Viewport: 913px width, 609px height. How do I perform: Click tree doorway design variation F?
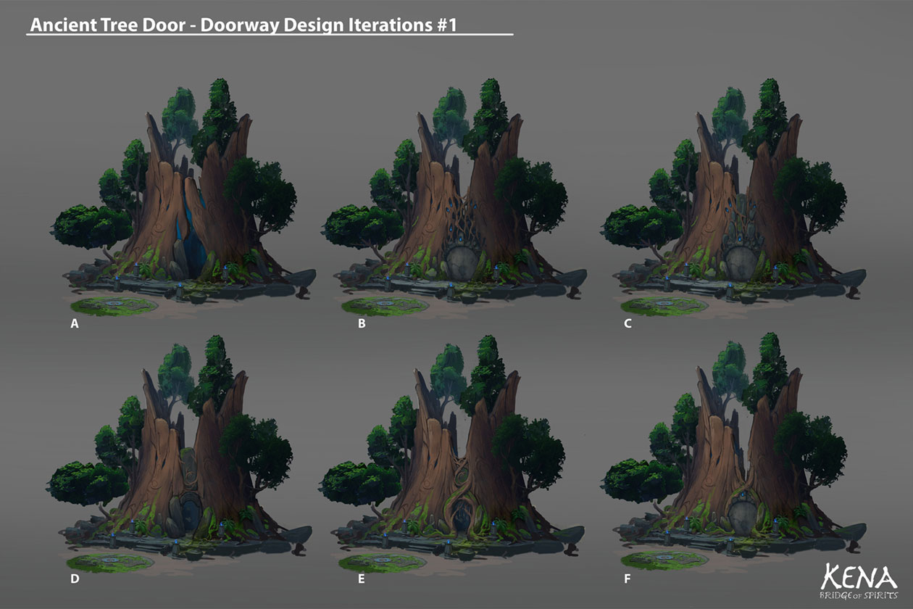pos(733,452)
